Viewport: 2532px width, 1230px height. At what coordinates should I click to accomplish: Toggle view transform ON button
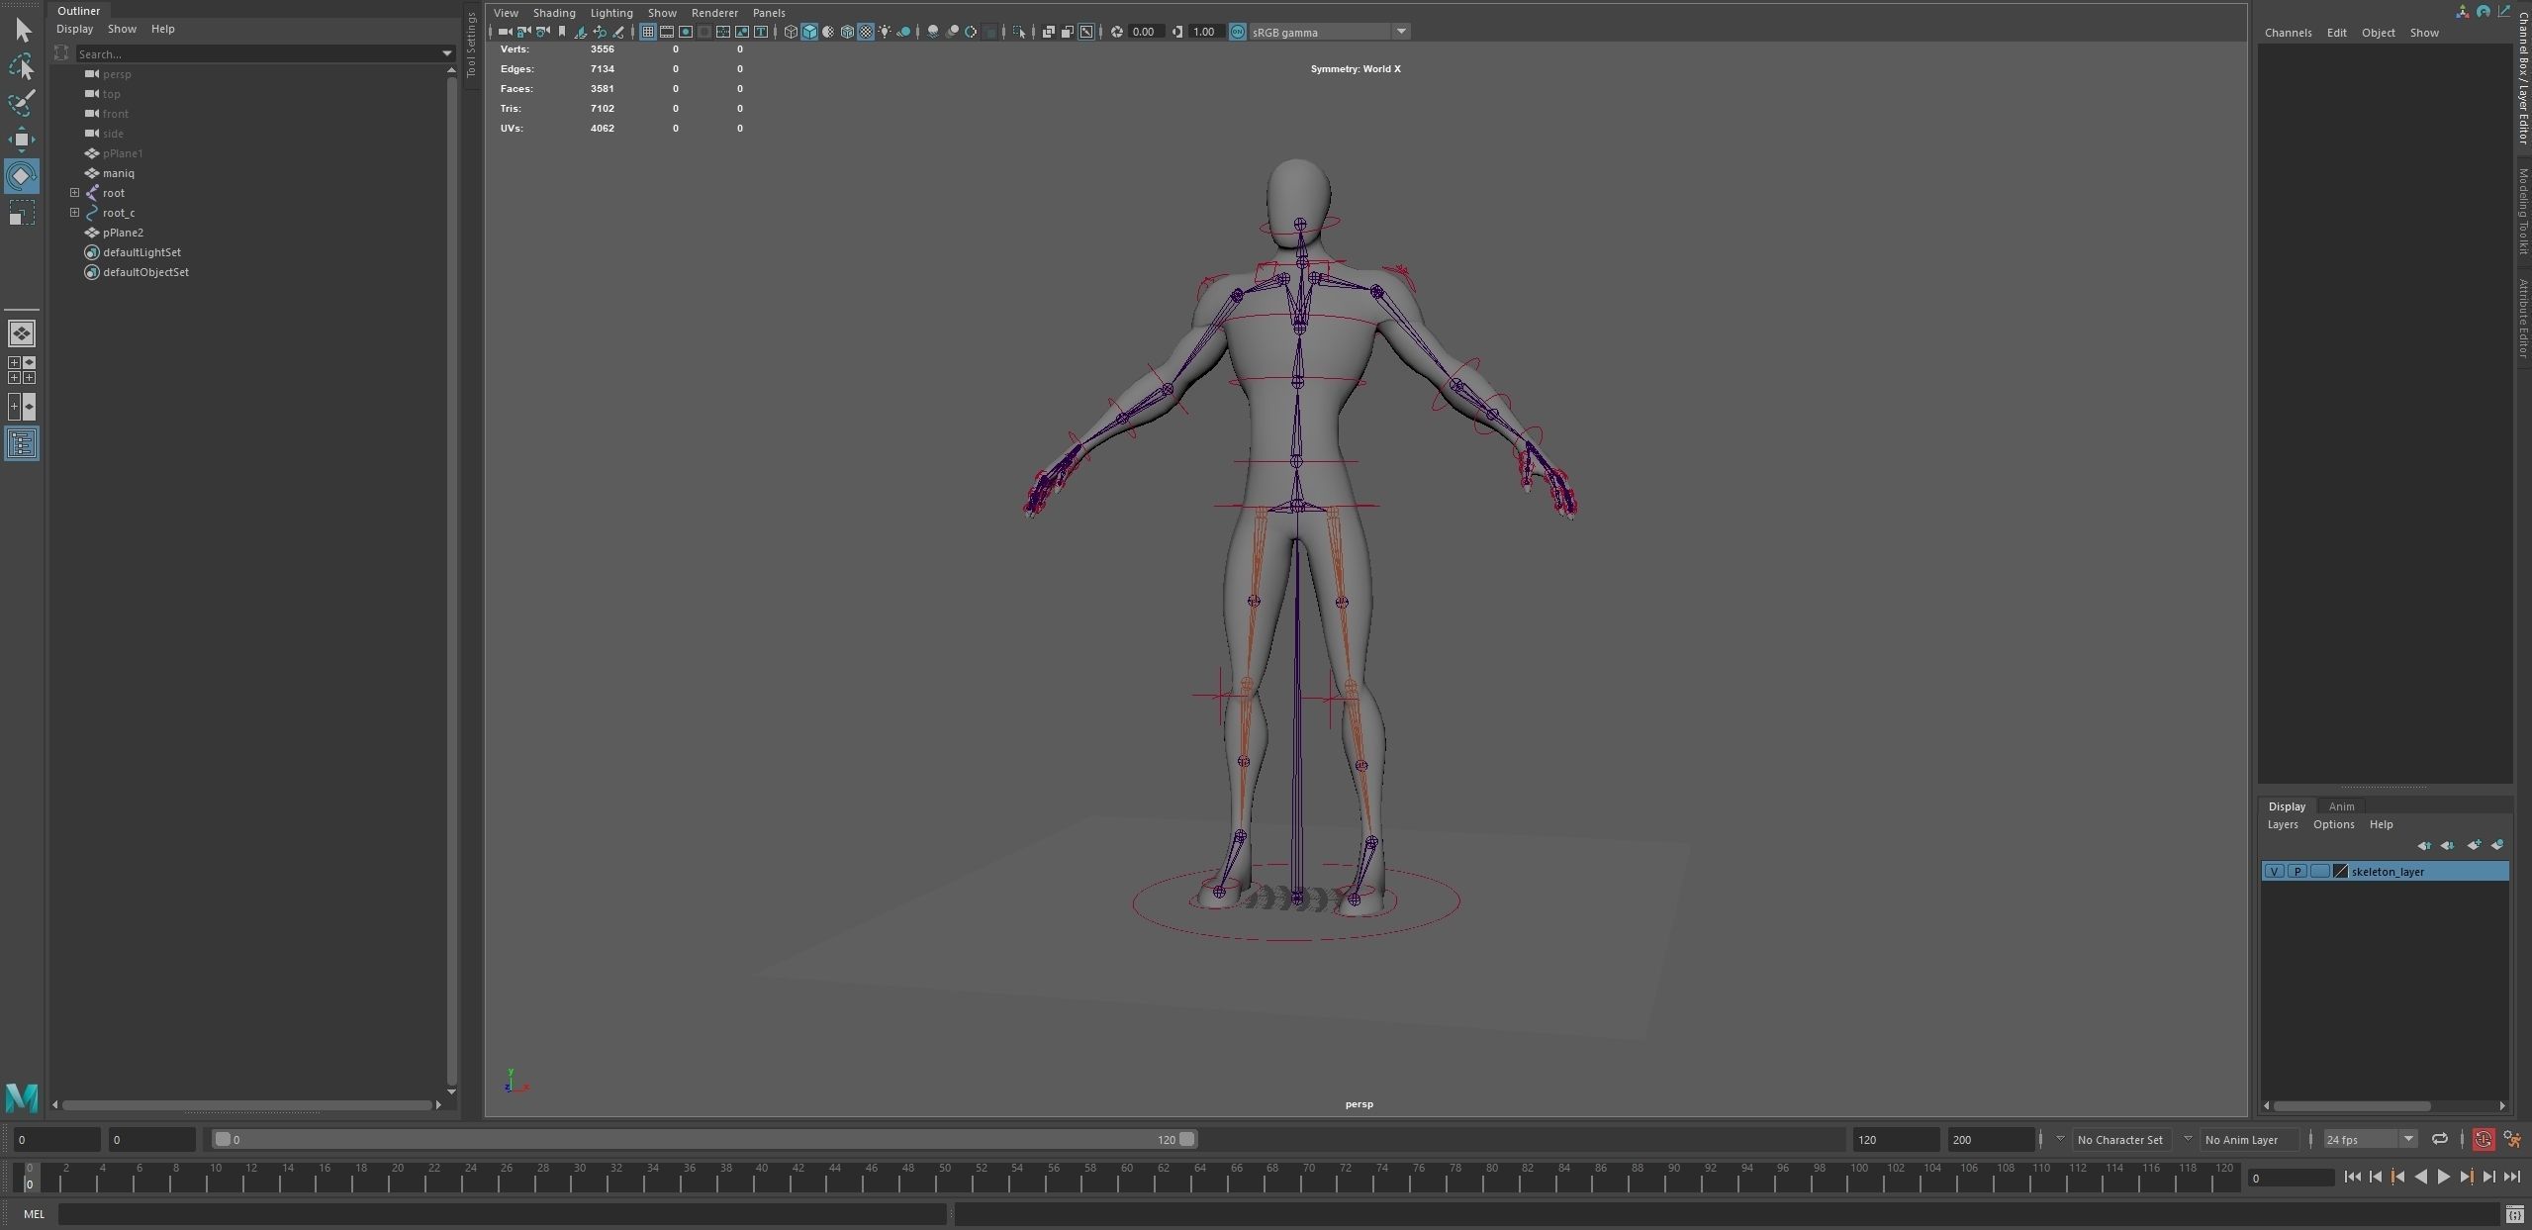point(1238,32)
